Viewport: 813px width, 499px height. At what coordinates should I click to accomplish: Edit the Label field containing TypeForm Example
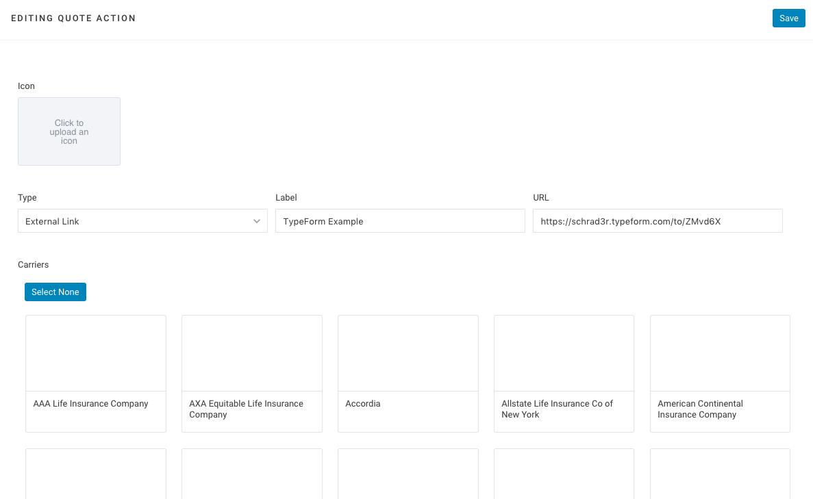pos(400,221)
